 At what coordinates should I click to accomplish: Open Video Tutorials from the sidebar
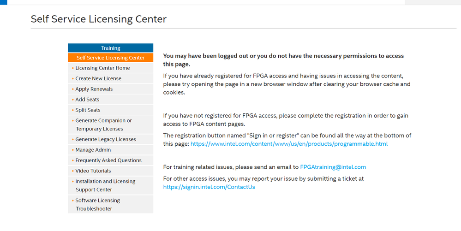pyautogui.click(x=93, y=171)
